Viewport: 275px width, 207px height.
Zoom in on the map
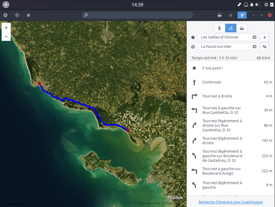(x=6, y=27)
